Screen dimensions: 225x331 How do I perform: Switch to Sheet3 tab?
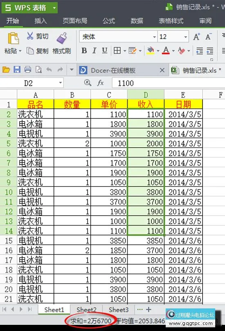click(x=118, y=310)
